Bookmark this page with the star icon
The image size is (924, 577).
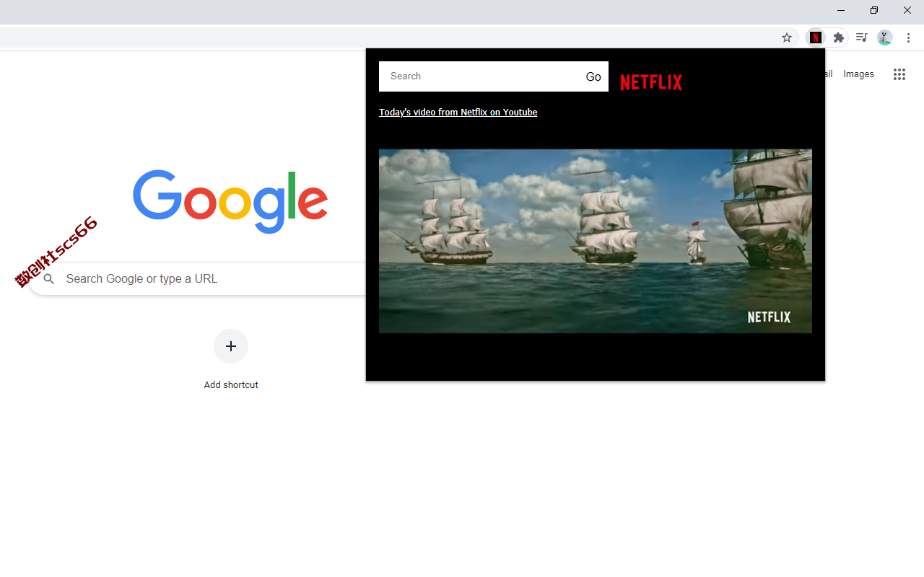click(787, 38)
